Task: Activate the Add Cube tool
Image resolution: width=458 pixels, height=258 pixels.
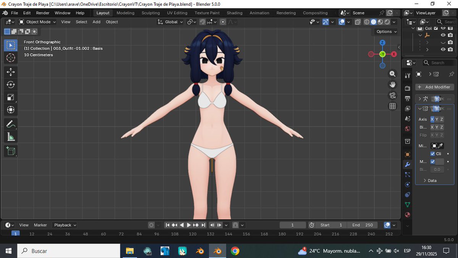Action: click(11, 151)
